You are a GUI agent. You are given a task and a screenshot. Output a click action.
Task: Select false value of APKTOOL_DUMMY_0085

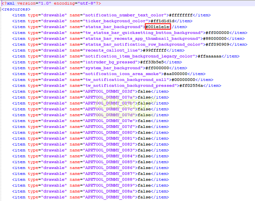(144, 162)
